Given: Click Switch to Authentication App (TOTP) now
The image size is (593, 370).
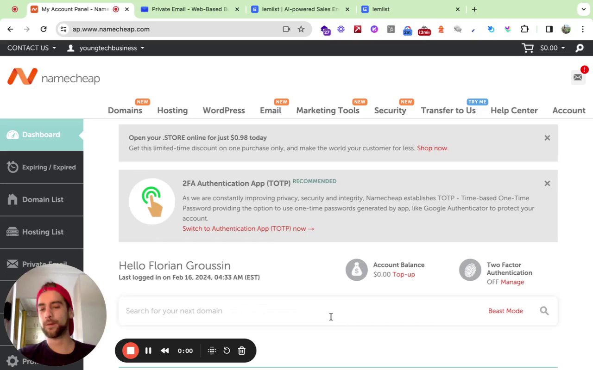Looking at the screenshot, I should tap(248, 228).
